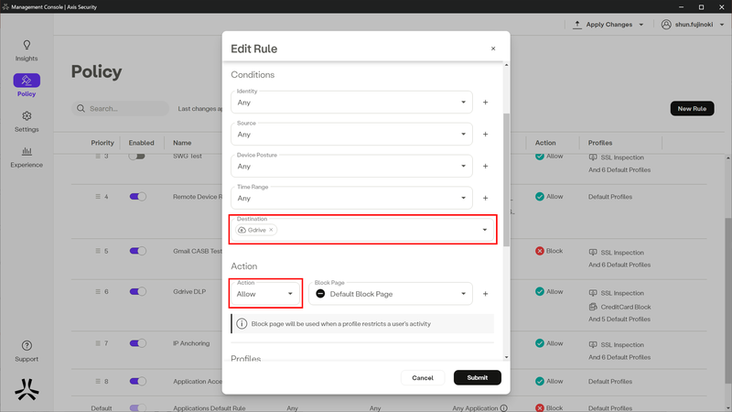Open shun.fujinoki user account menu
732x412 pixels.
[x=693, y=25]
